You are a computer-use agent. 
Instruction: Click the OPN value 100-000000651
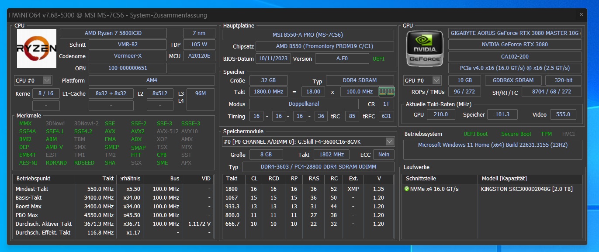click(x=128, y=68)
